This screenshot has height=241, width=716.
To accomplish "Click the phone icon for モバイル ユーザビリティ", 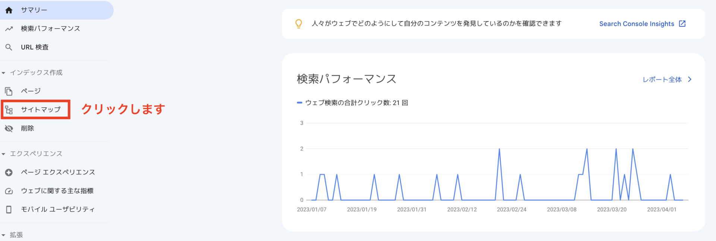I will pos(9,209).
